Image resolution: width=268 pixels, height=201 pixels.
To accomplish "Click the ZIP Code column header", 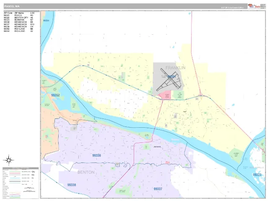I will pos(8,13).
